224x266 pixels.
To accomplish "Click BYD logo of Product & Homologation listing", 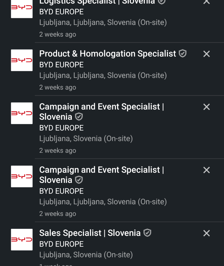I will pyautogui.click(x=22, y=60).
